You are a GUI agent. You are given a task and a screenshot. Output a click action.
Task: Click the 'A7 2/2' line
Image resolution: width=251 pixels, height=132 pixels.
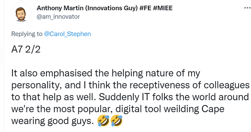coord(26,49)
